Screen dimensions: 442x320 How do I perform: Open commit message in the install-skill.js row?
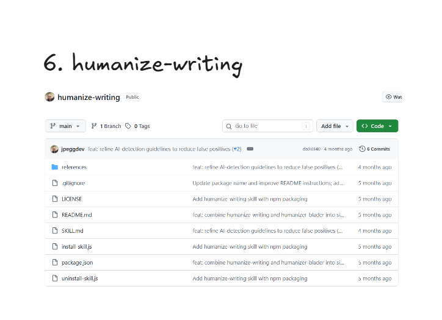pyautogui.click(x=250, y=247)
